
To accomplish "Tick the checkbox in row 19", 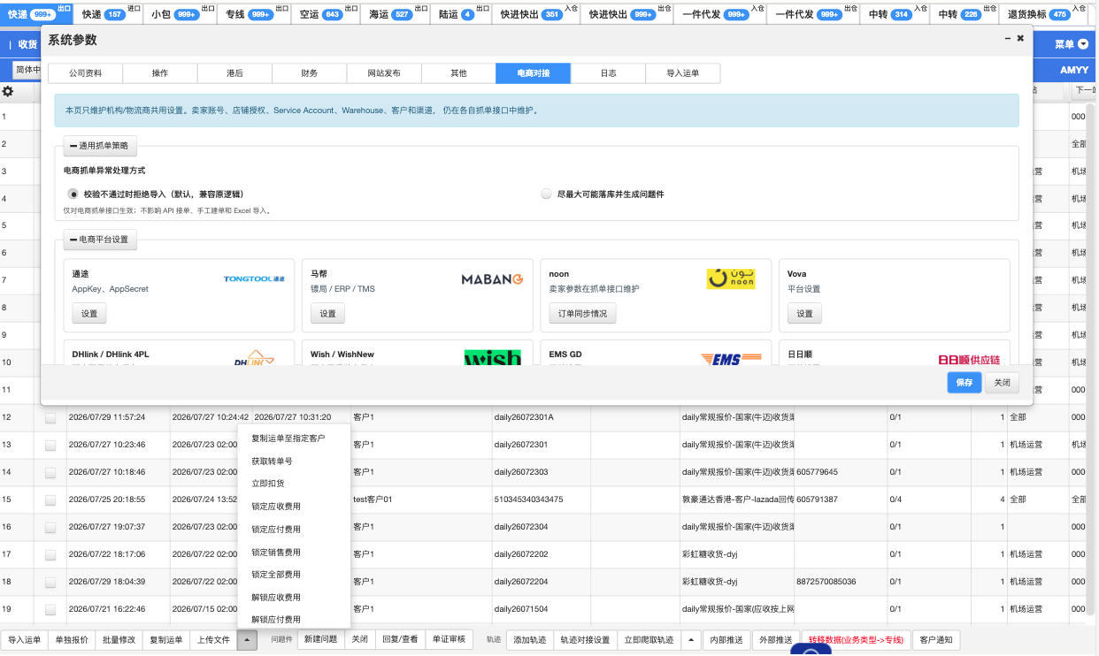I will [50, 609].
